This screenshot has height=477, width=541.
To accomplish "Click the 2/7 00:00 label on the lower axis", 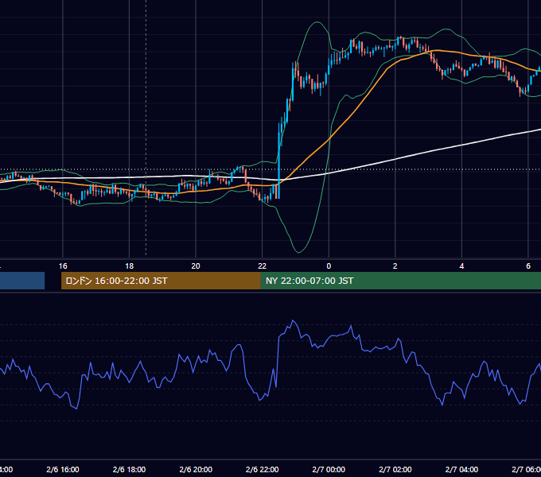I will point(329,469).
